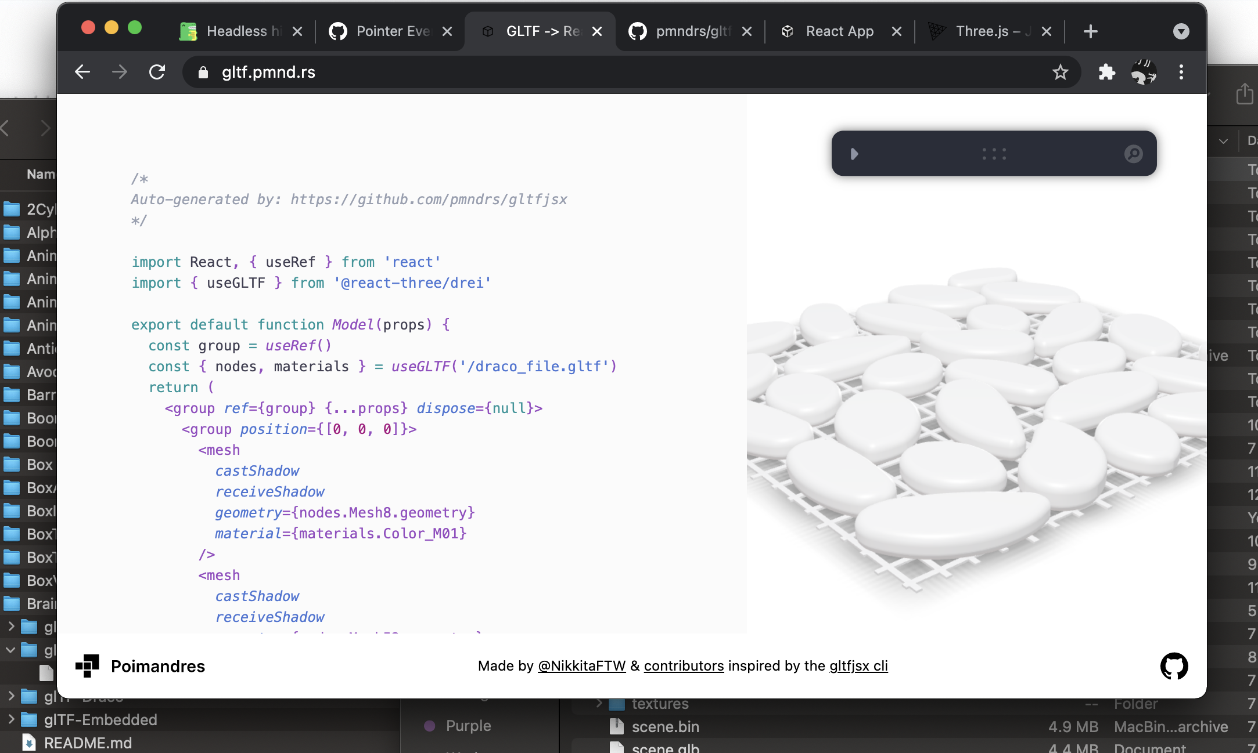
Task: Open the Finder toolbar dropdown chevron
Action: 1223,141
